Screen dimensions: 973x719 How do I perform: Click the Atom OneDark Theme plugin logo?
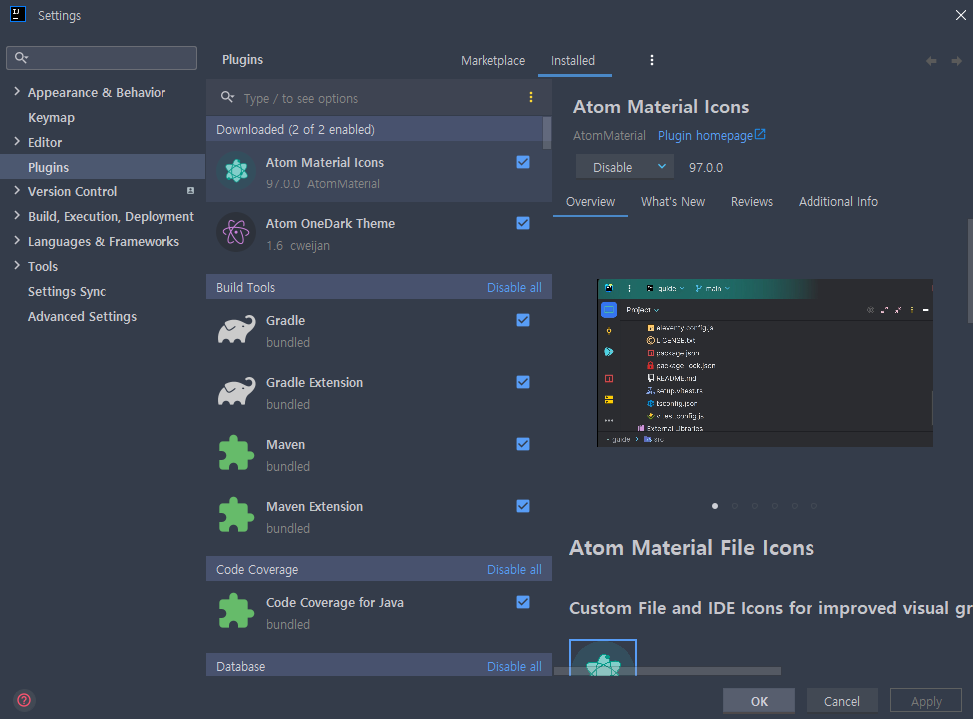pyautogui.click(x=236, y=232)
